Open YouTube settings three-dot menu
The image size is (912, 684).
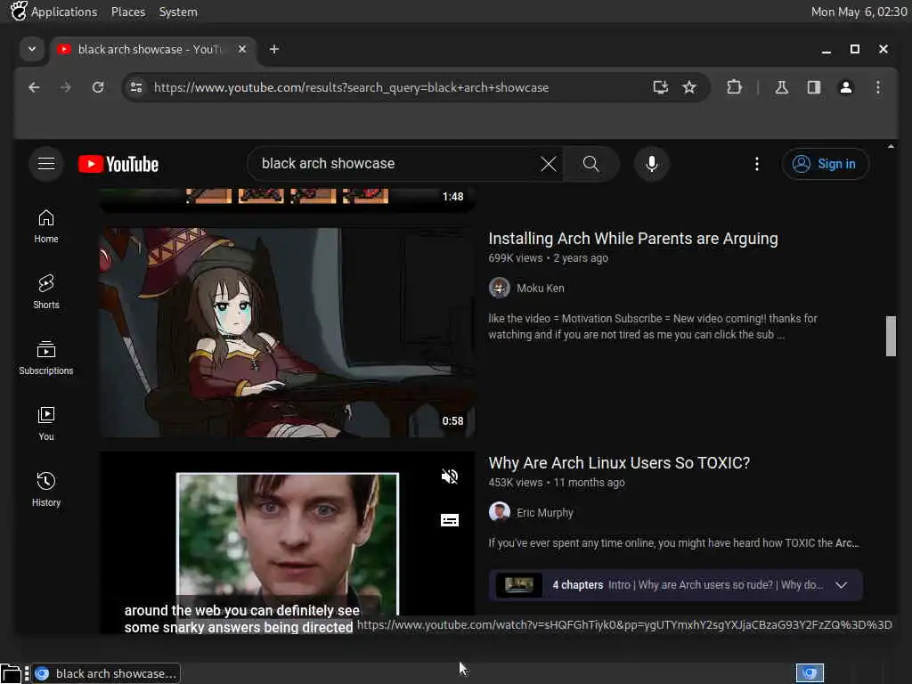[756, 164]
